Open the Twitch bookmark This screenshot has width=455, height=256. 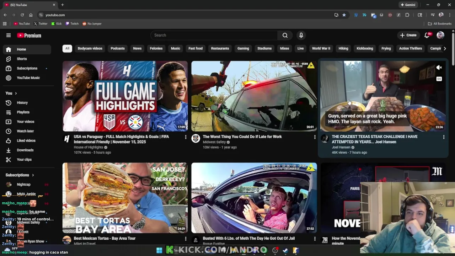coord(72,24)
